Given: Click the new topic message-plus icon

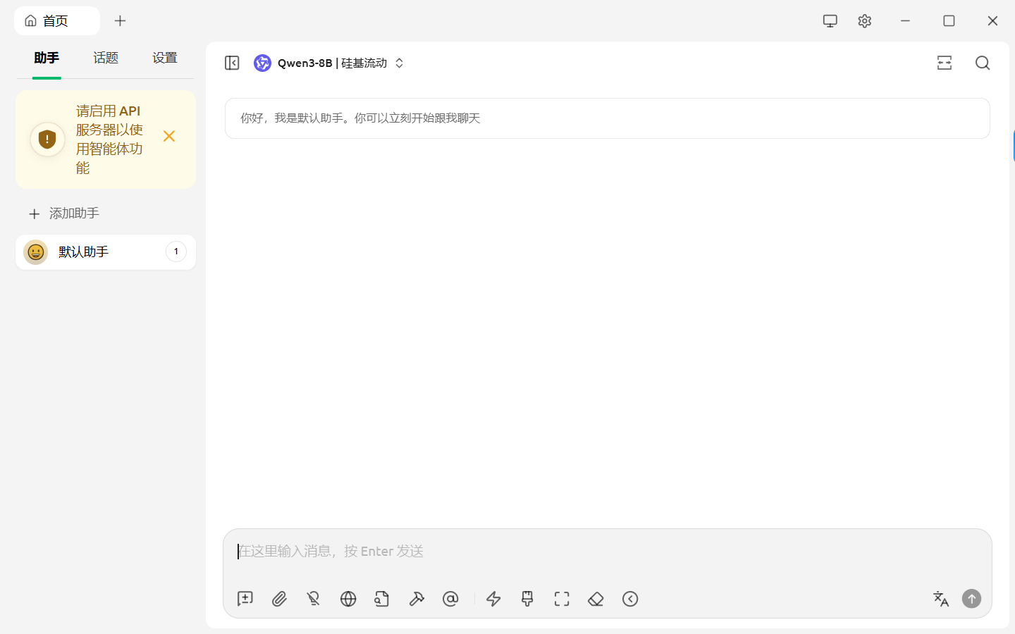Looking at the screenshot, I should click(245, 599).
